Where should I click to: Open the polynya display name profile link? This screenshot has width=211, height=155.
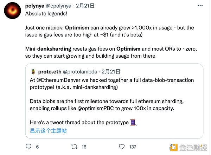click(36, 6)
